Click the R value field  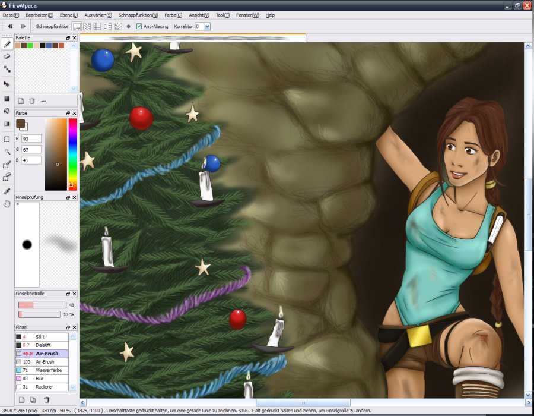tap(31, 139)
